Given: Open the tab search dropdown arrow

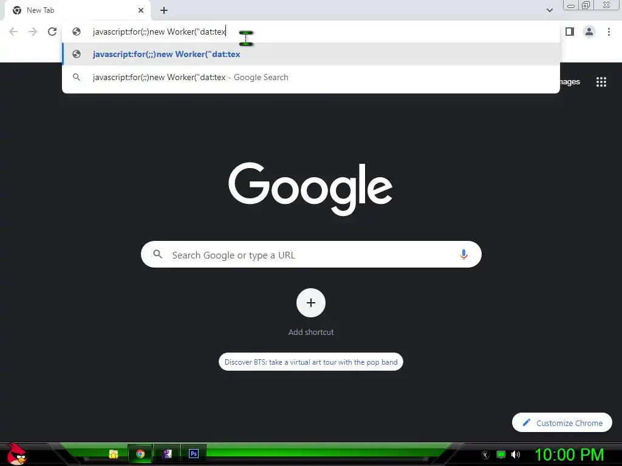Looking at the screenshot, I should pyautogui.click(x=549, y=10).
